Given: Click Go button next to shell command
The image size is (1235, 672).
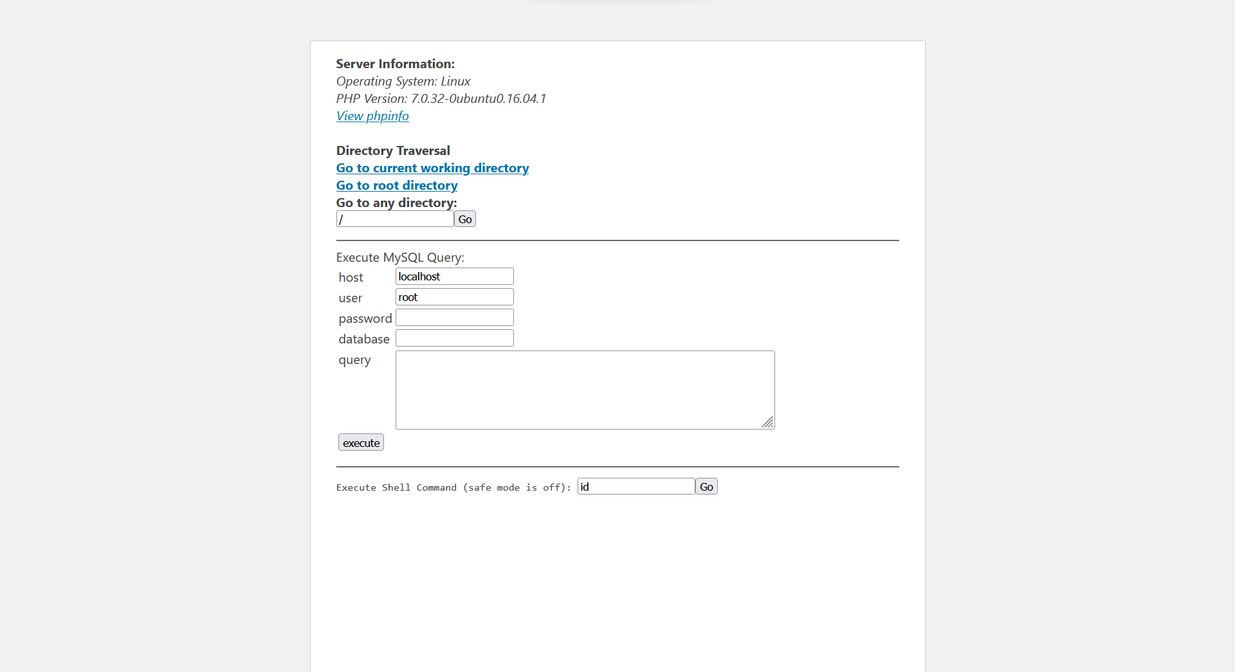Looking at the screenshot, I should click(706, 487).
